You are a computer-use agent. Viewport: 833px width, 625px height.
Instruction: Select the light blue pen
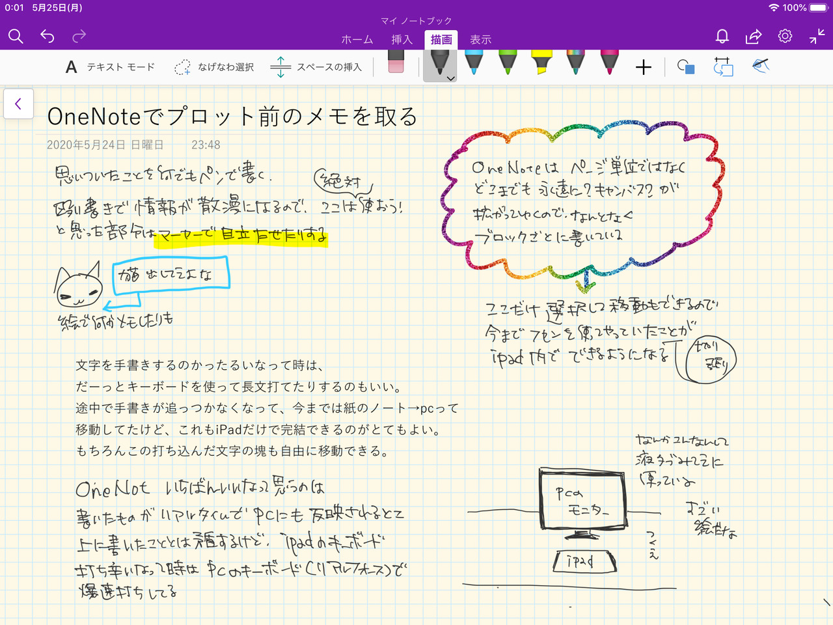tap(474, 62)
